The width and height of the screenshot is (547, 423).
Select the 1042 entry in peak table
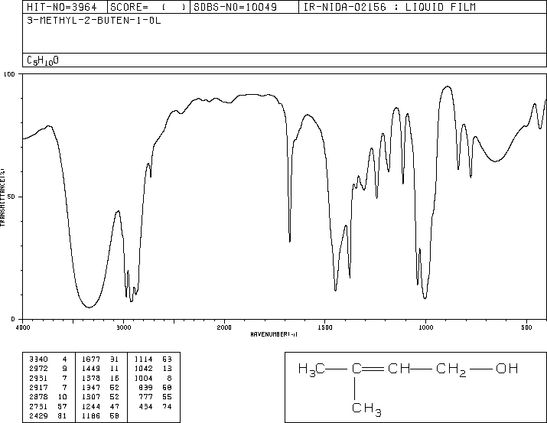[x=143, y=369]
